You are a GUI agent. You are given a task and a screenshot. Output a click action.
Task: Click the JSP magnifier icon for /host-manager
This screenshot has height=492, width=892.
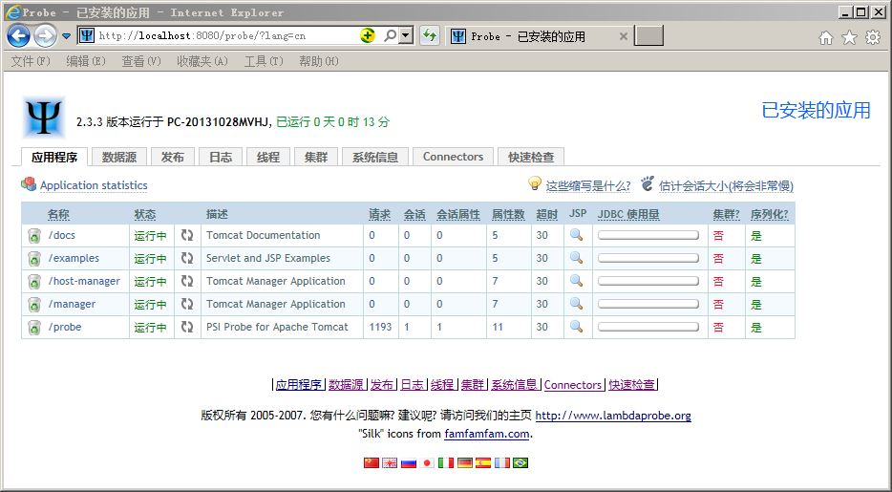point(576,281)
